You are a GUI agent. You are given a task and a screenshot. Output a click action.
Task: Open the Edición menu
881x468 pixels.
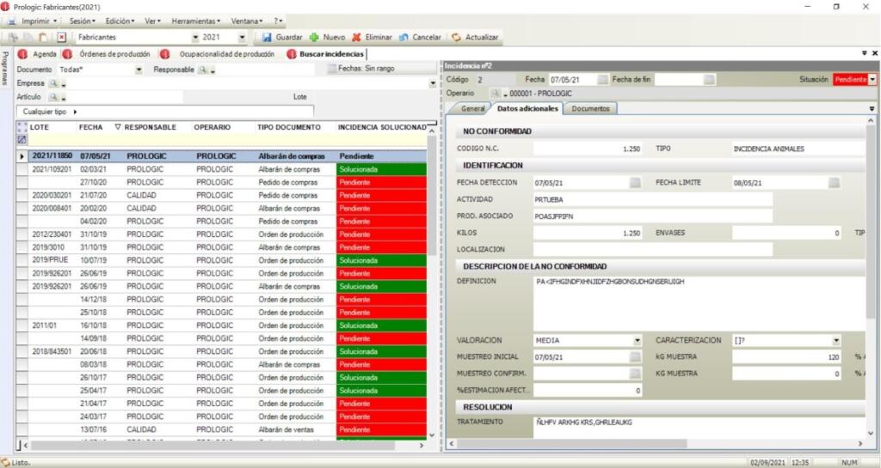(120, 21)
